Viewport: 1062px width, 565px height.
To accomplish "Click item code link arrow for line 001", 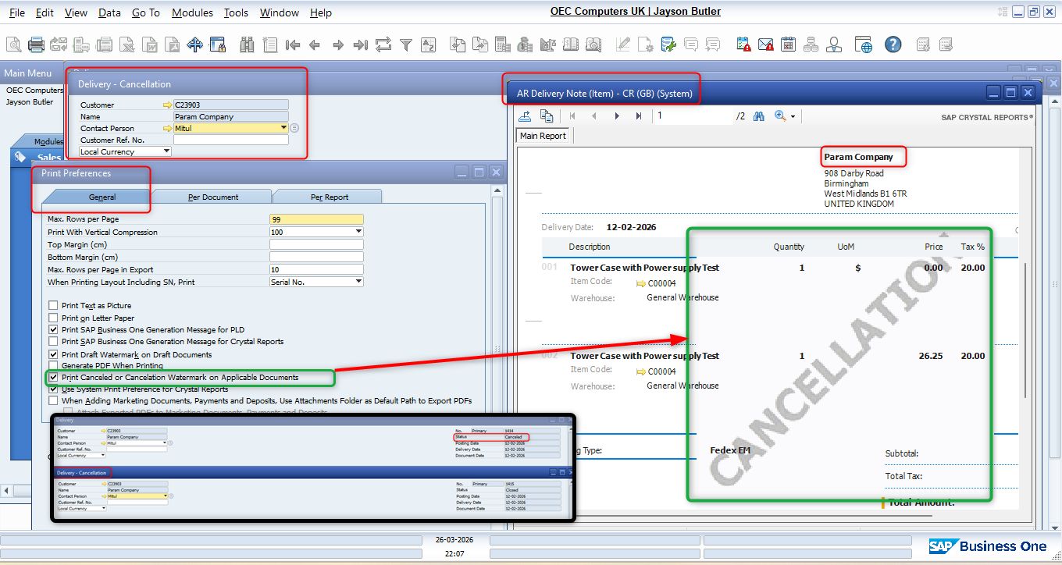I will tap(642, 284).
